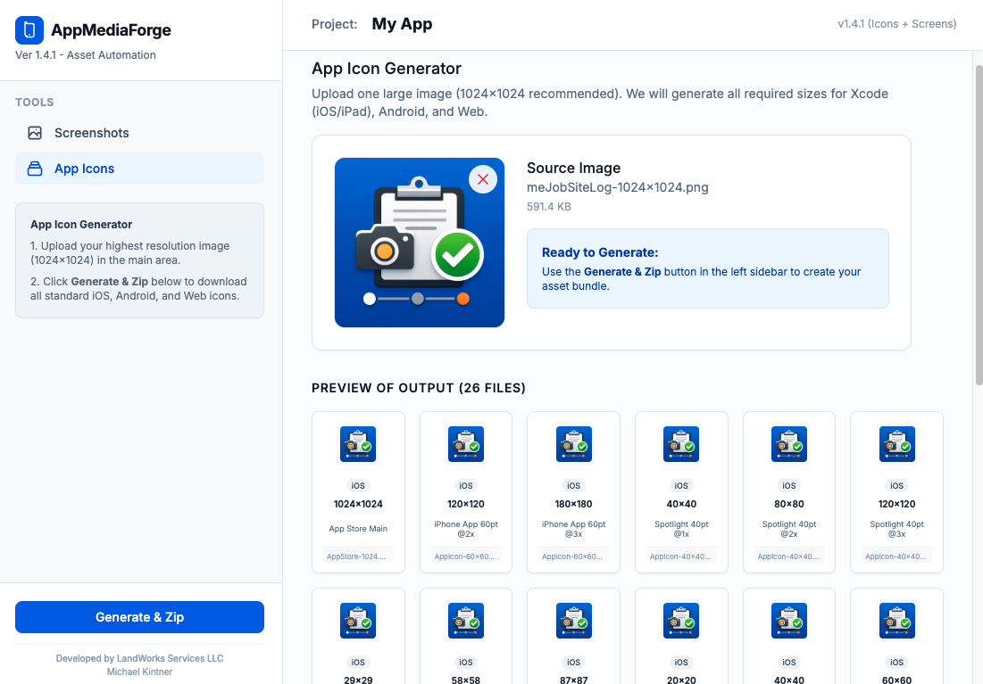Select the 120×120 Spotlight @3x preview icon

coord(896,444)
